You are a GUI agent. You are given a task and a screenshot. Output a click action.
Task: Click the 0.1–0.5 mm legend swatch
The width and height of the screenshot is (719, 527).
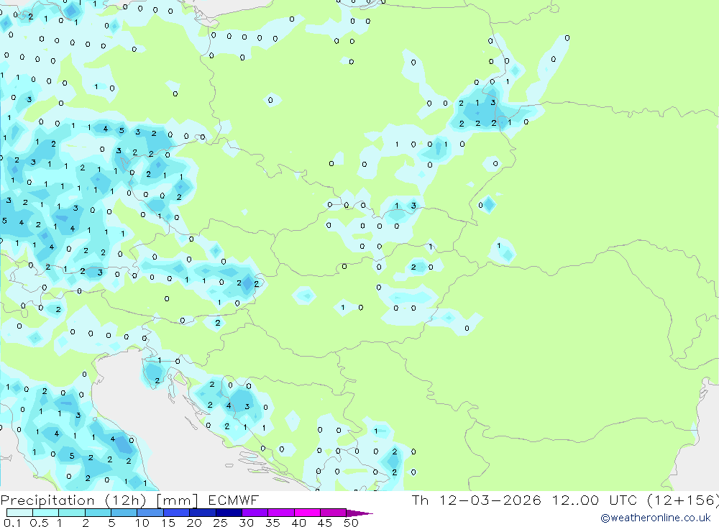(x=19, y=513)
